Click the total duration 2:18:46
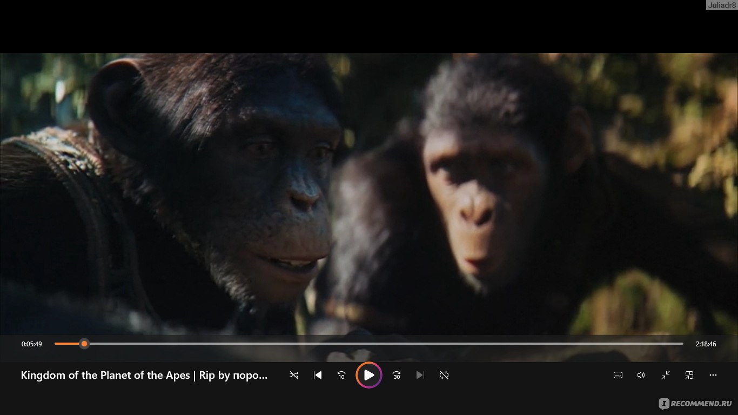This screenshot has width=738, height=415. point(706,344)
